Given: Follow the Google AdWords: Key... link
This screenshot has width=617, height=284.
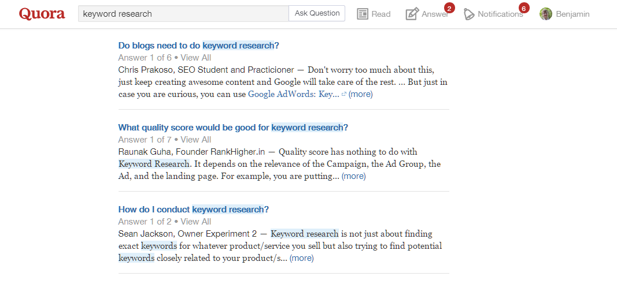Looking at the screenshot, I should [294, 94].
